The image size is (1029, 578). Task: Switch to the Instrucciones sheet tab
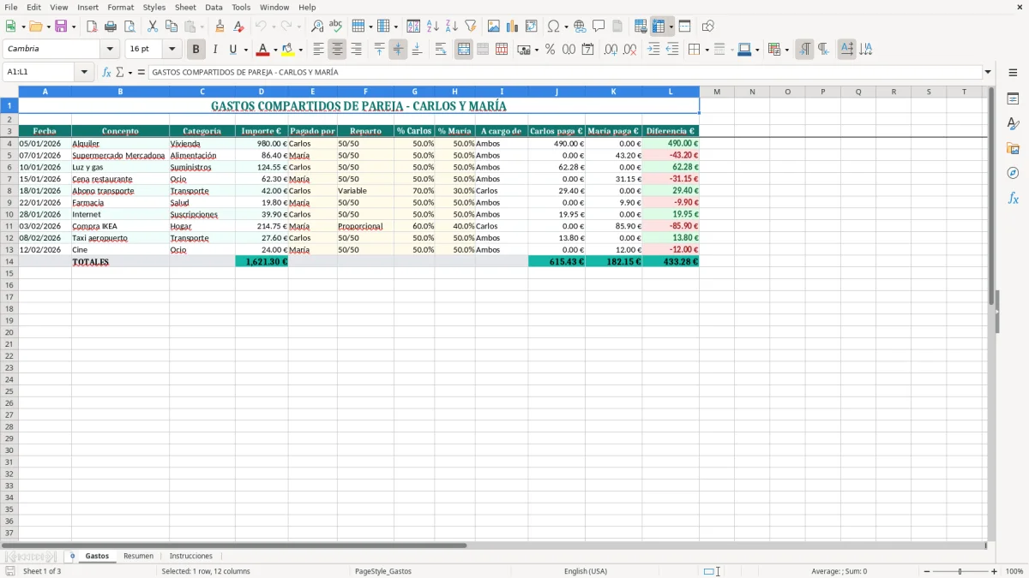coord(190,556)
